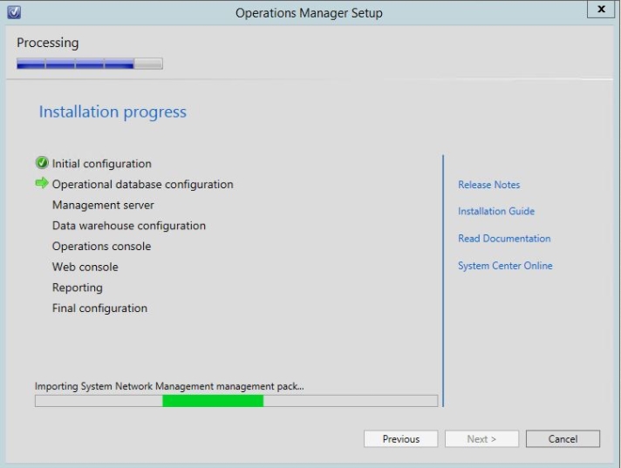
Task: Open the Installation Guide link
Action: point(495,212)
